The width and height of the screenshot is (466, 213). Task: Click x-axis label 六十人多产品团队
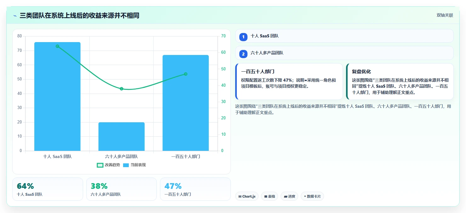(122, 156)
